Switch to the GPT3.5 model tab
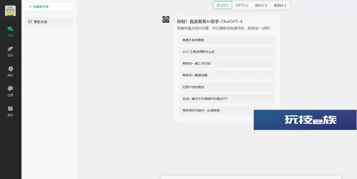The width and height of the screenshot is (357, 179). [x=242, y=5]
